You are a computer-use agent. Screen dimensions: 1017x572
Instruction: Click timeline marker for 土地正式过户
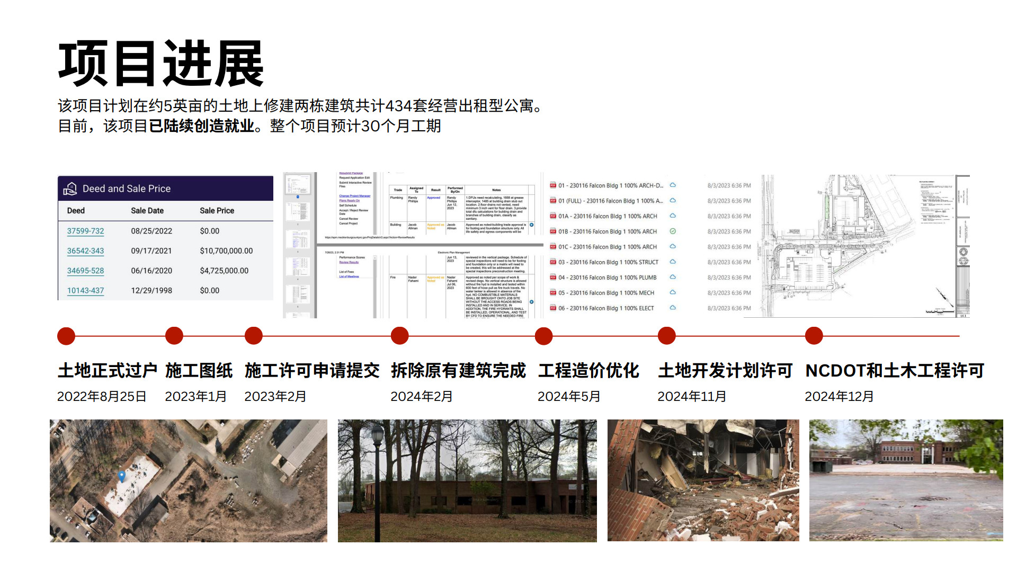click(x=66, y=336)
